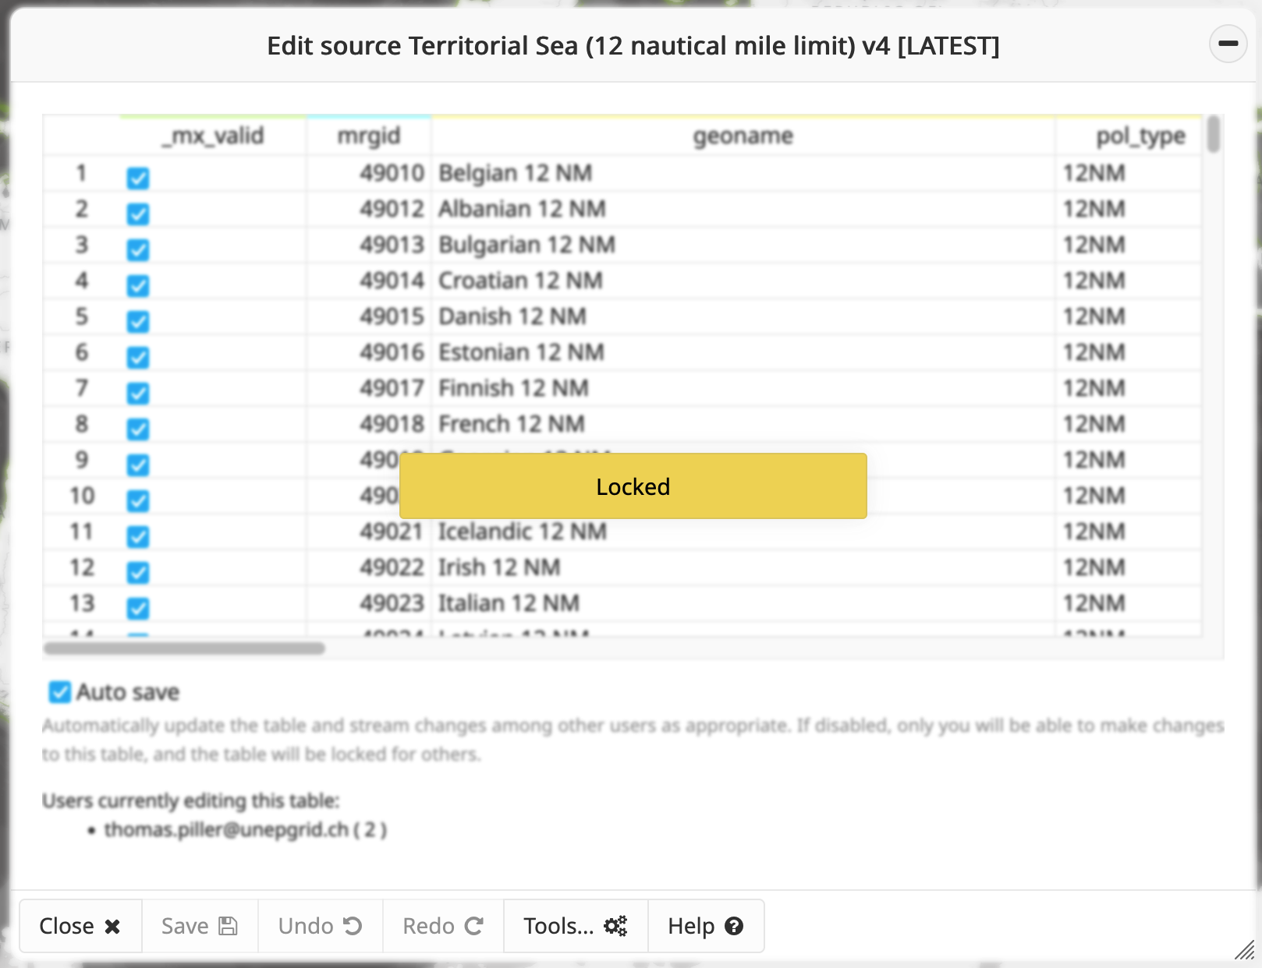Click the yellow Locked notification banner

(633, 486)
